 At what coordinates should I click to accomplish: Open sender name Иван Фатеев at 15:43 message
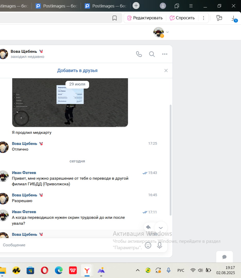coord(24,173)
